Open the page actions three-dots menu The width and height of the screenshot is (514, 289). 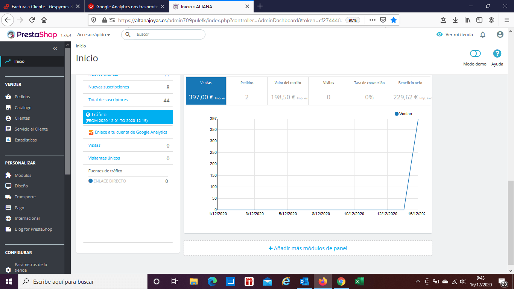[372, 20]
